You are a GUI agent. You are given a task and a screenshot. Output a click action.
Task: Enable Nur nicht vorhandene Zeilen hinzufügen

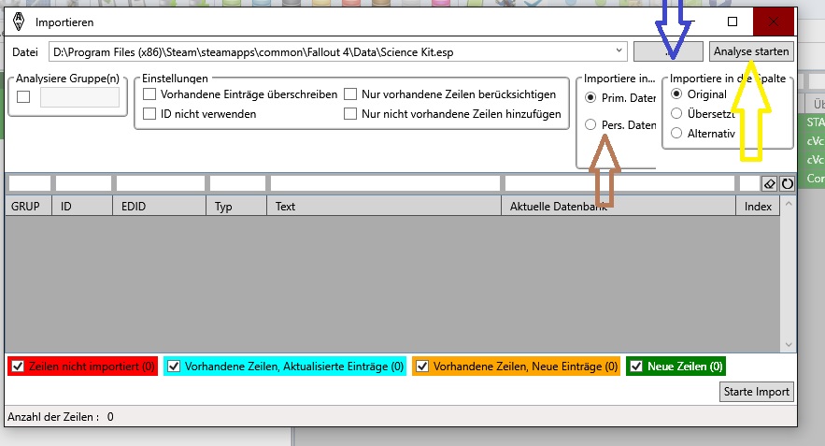click(350, 114)
